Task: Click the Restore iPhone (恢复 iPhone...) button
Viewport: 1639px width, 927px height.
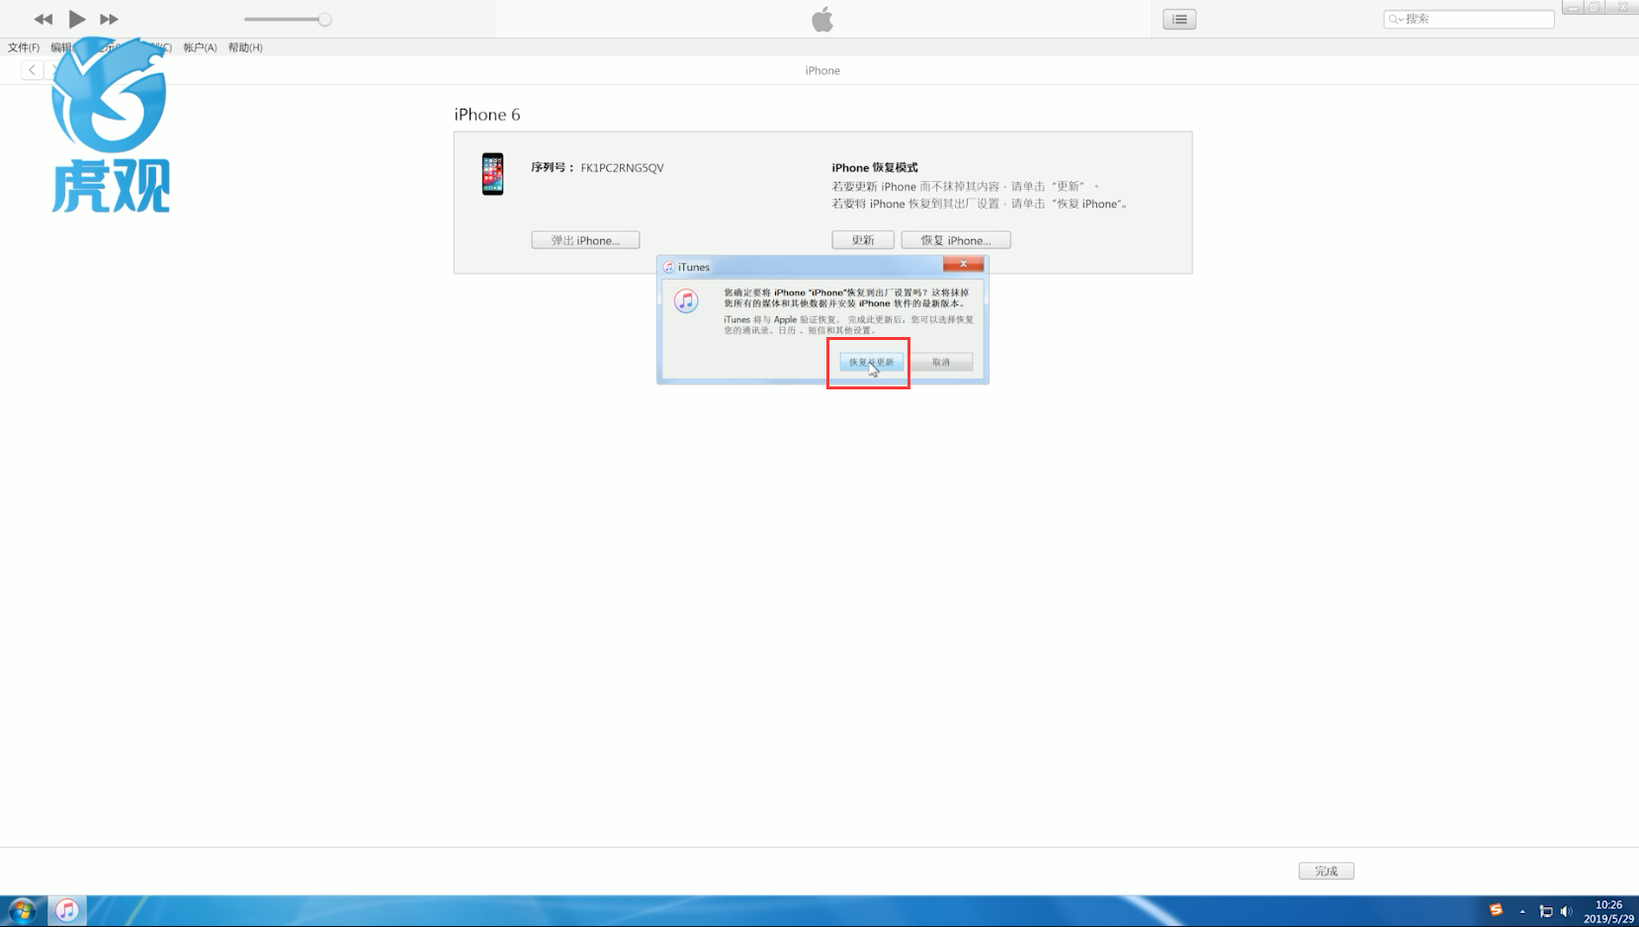Action: 956,240
